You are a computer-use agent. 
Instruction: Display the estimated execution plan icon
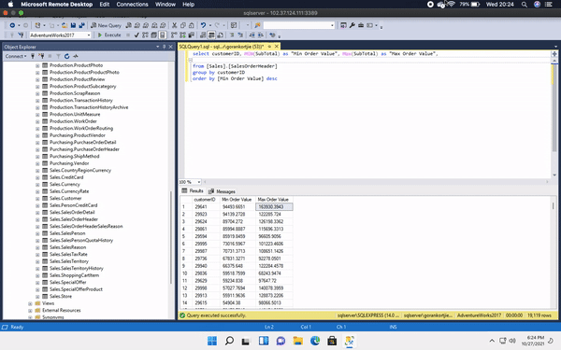pyautogui.click(x=145, y=35)
